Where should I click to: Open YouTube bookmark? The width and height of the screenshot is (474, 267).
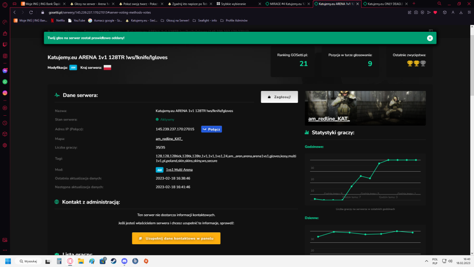76,20
